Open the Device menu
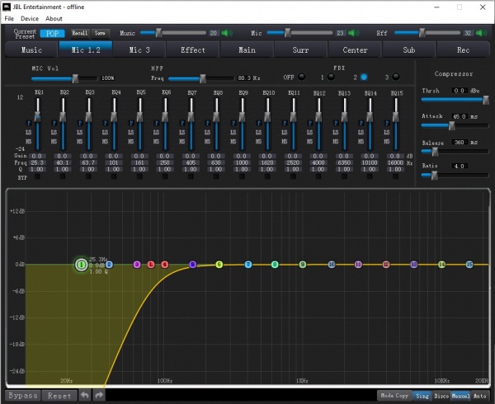Screen dimensions: 495x404 click(30, 18)
